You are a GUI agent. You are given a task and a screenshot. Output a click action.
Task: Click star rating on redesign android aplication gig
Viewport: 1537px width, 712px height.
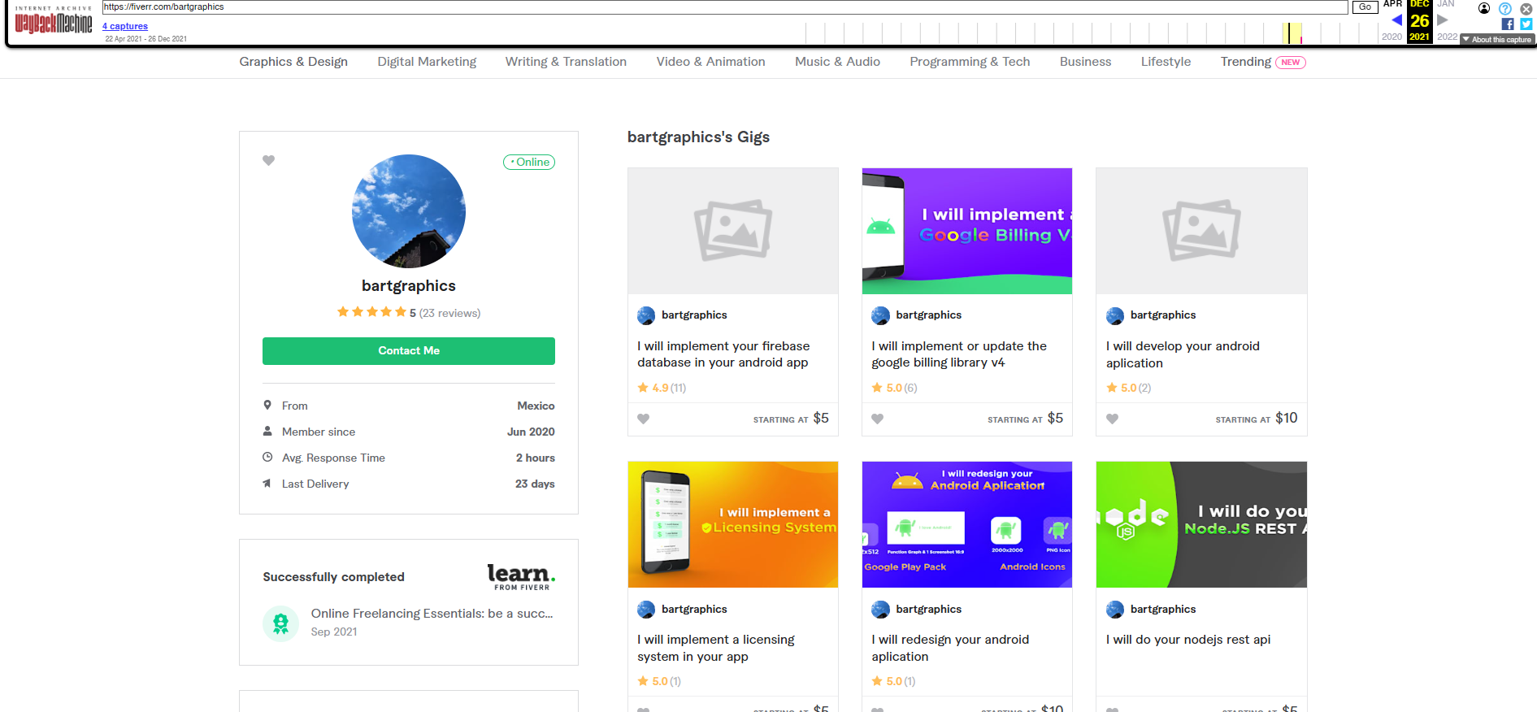click(893, 681)
